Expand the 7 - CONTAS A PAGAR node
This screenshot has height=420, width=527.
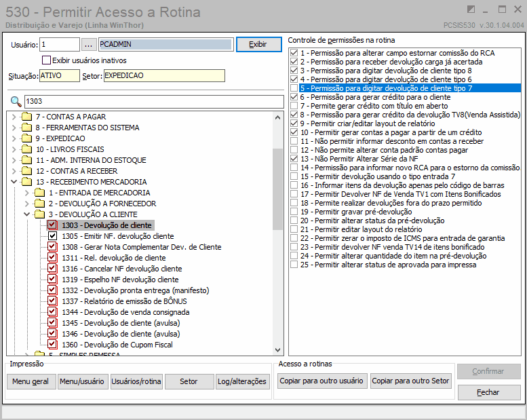click(x=14, y=117)
